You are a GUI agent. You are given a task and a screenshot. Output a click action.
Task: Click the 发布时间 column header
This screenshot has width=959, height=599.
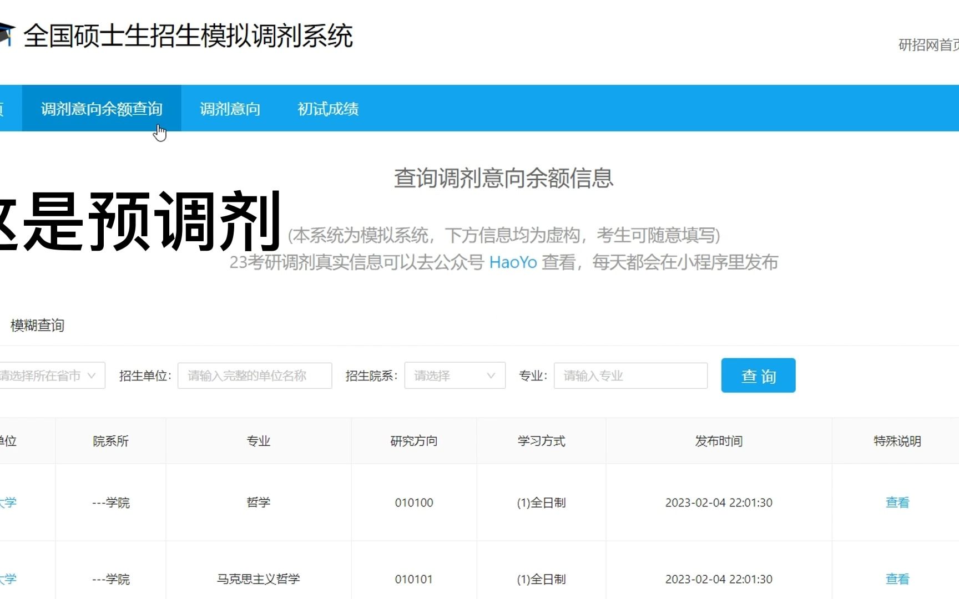[719, 441]
